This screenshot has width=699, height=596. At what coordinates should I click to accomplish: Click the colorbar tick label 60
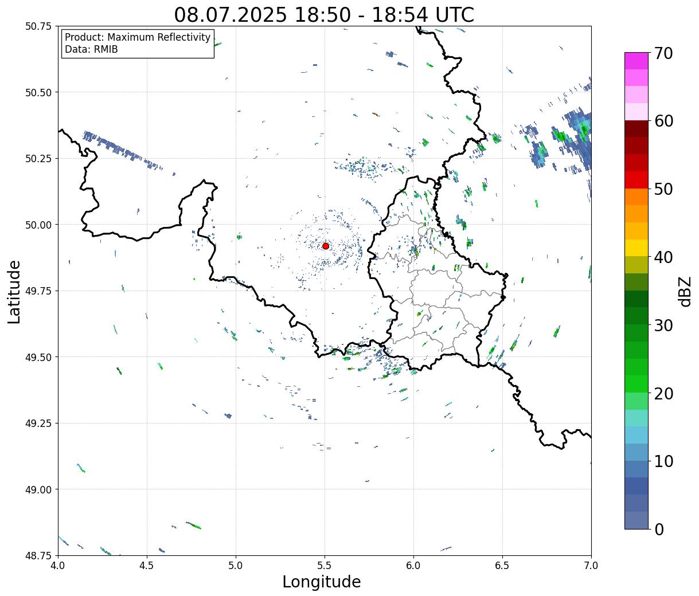coord(663,121)
